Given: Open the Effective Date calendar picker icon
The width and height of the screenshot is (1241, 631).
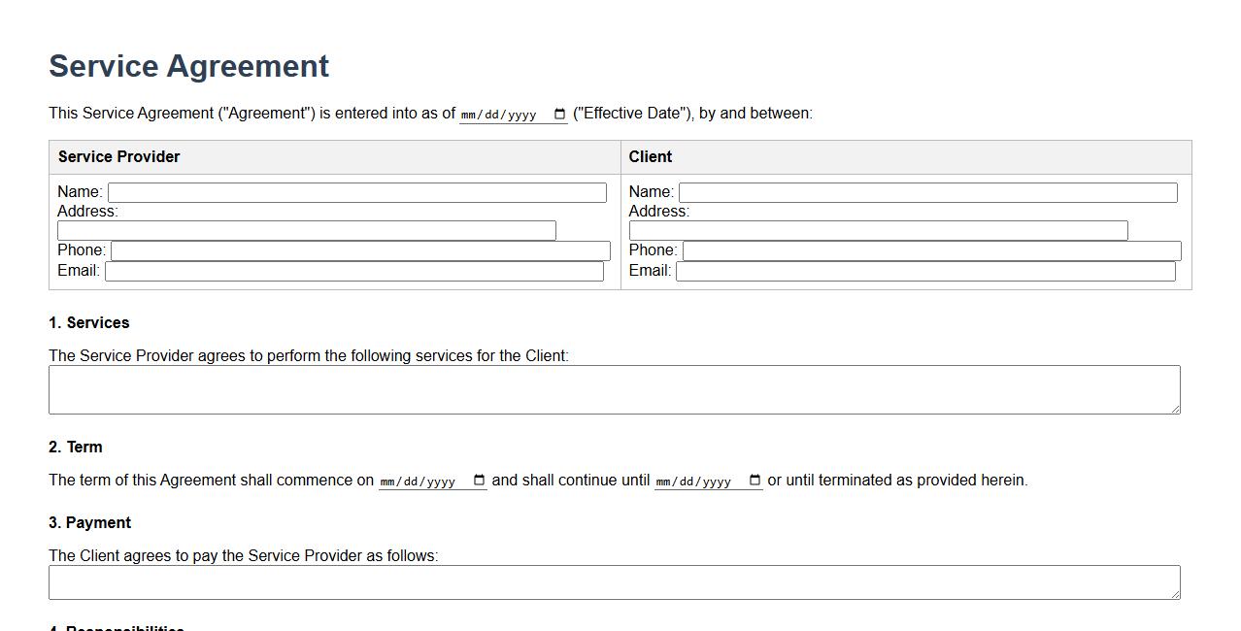Looking at the screenshot, I should click(x=558, y=114).
